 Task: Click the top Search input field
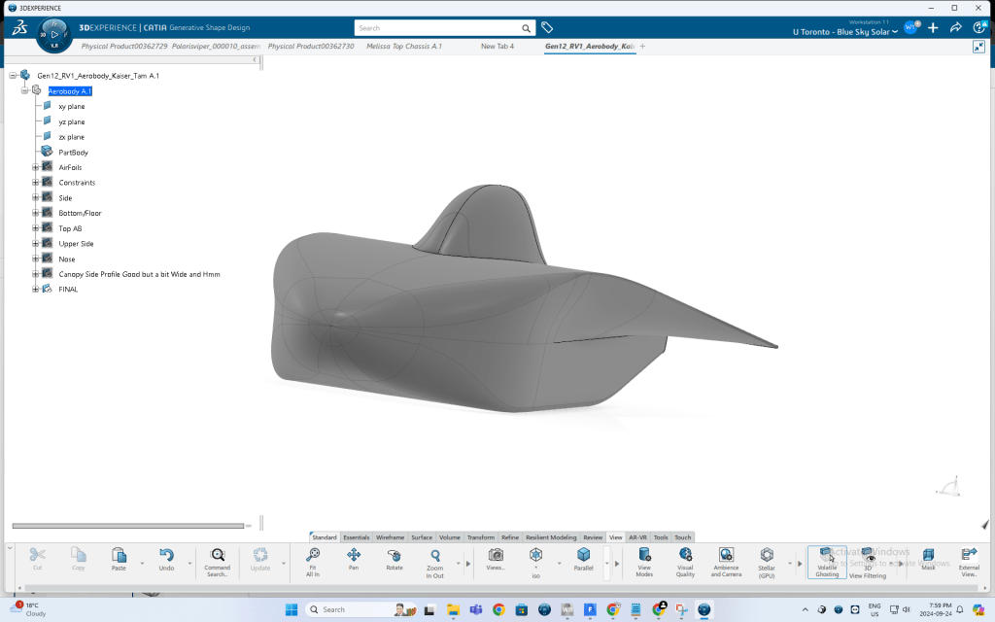[x=437, y=28]
